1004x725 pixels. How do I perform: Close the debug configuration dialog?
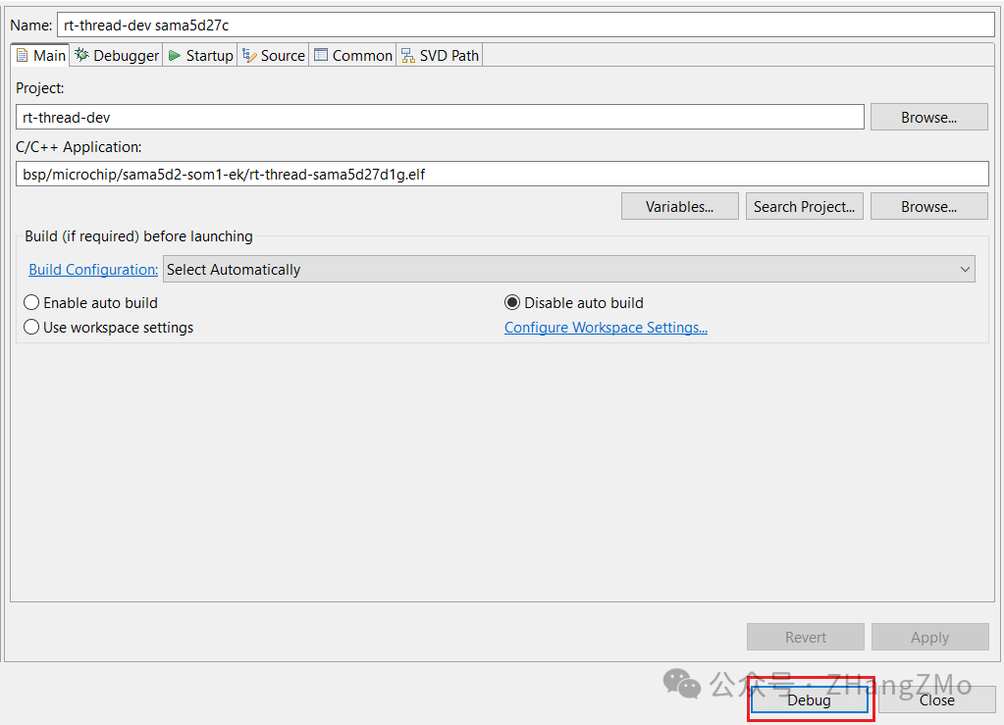tap(936, 700)
